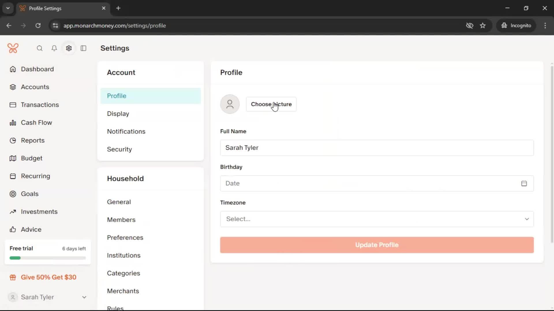Open Chrome tab search dropdown arrow

[x=8, y=8]
